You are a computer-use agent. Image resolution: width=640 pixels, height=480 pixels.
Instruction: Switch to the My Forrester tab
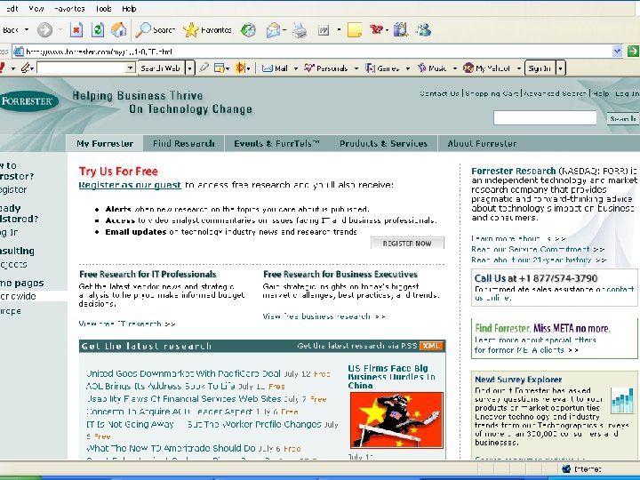coord(105,143)
